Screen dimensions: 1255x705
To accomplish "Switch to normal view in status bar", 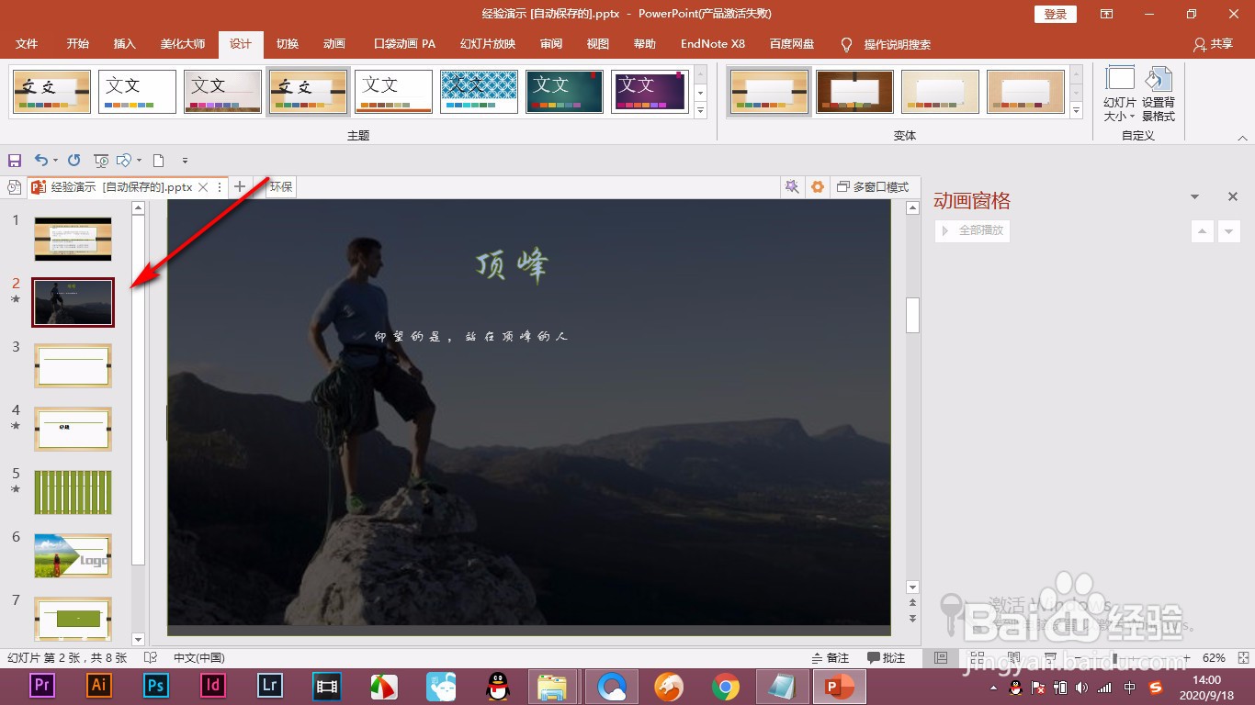I will [x=940, y=658].
